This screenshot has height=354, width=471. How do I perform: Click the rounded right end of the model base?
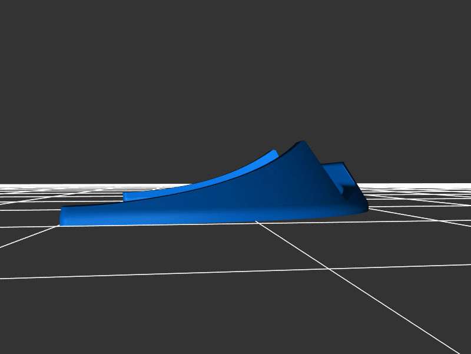pos(363,207)
